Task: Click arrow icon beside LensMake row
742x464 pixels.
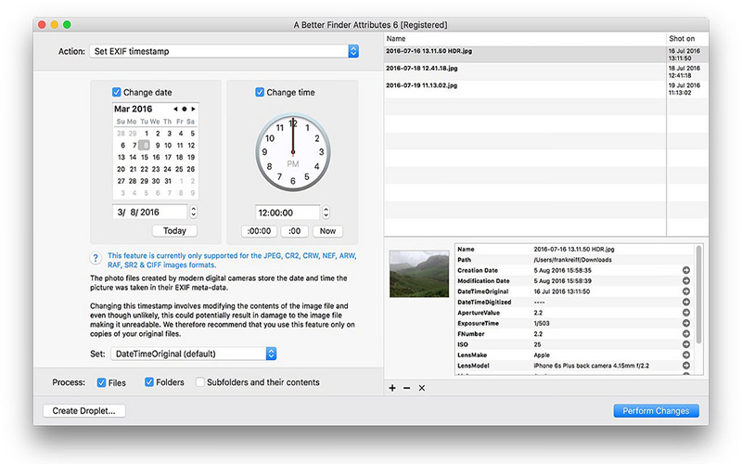Action: [685, 354]
